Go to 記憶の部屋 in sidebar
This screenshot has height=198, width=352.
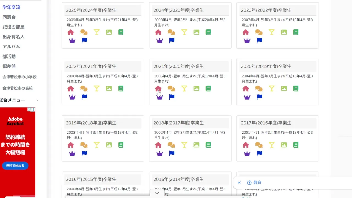point(13,27)
